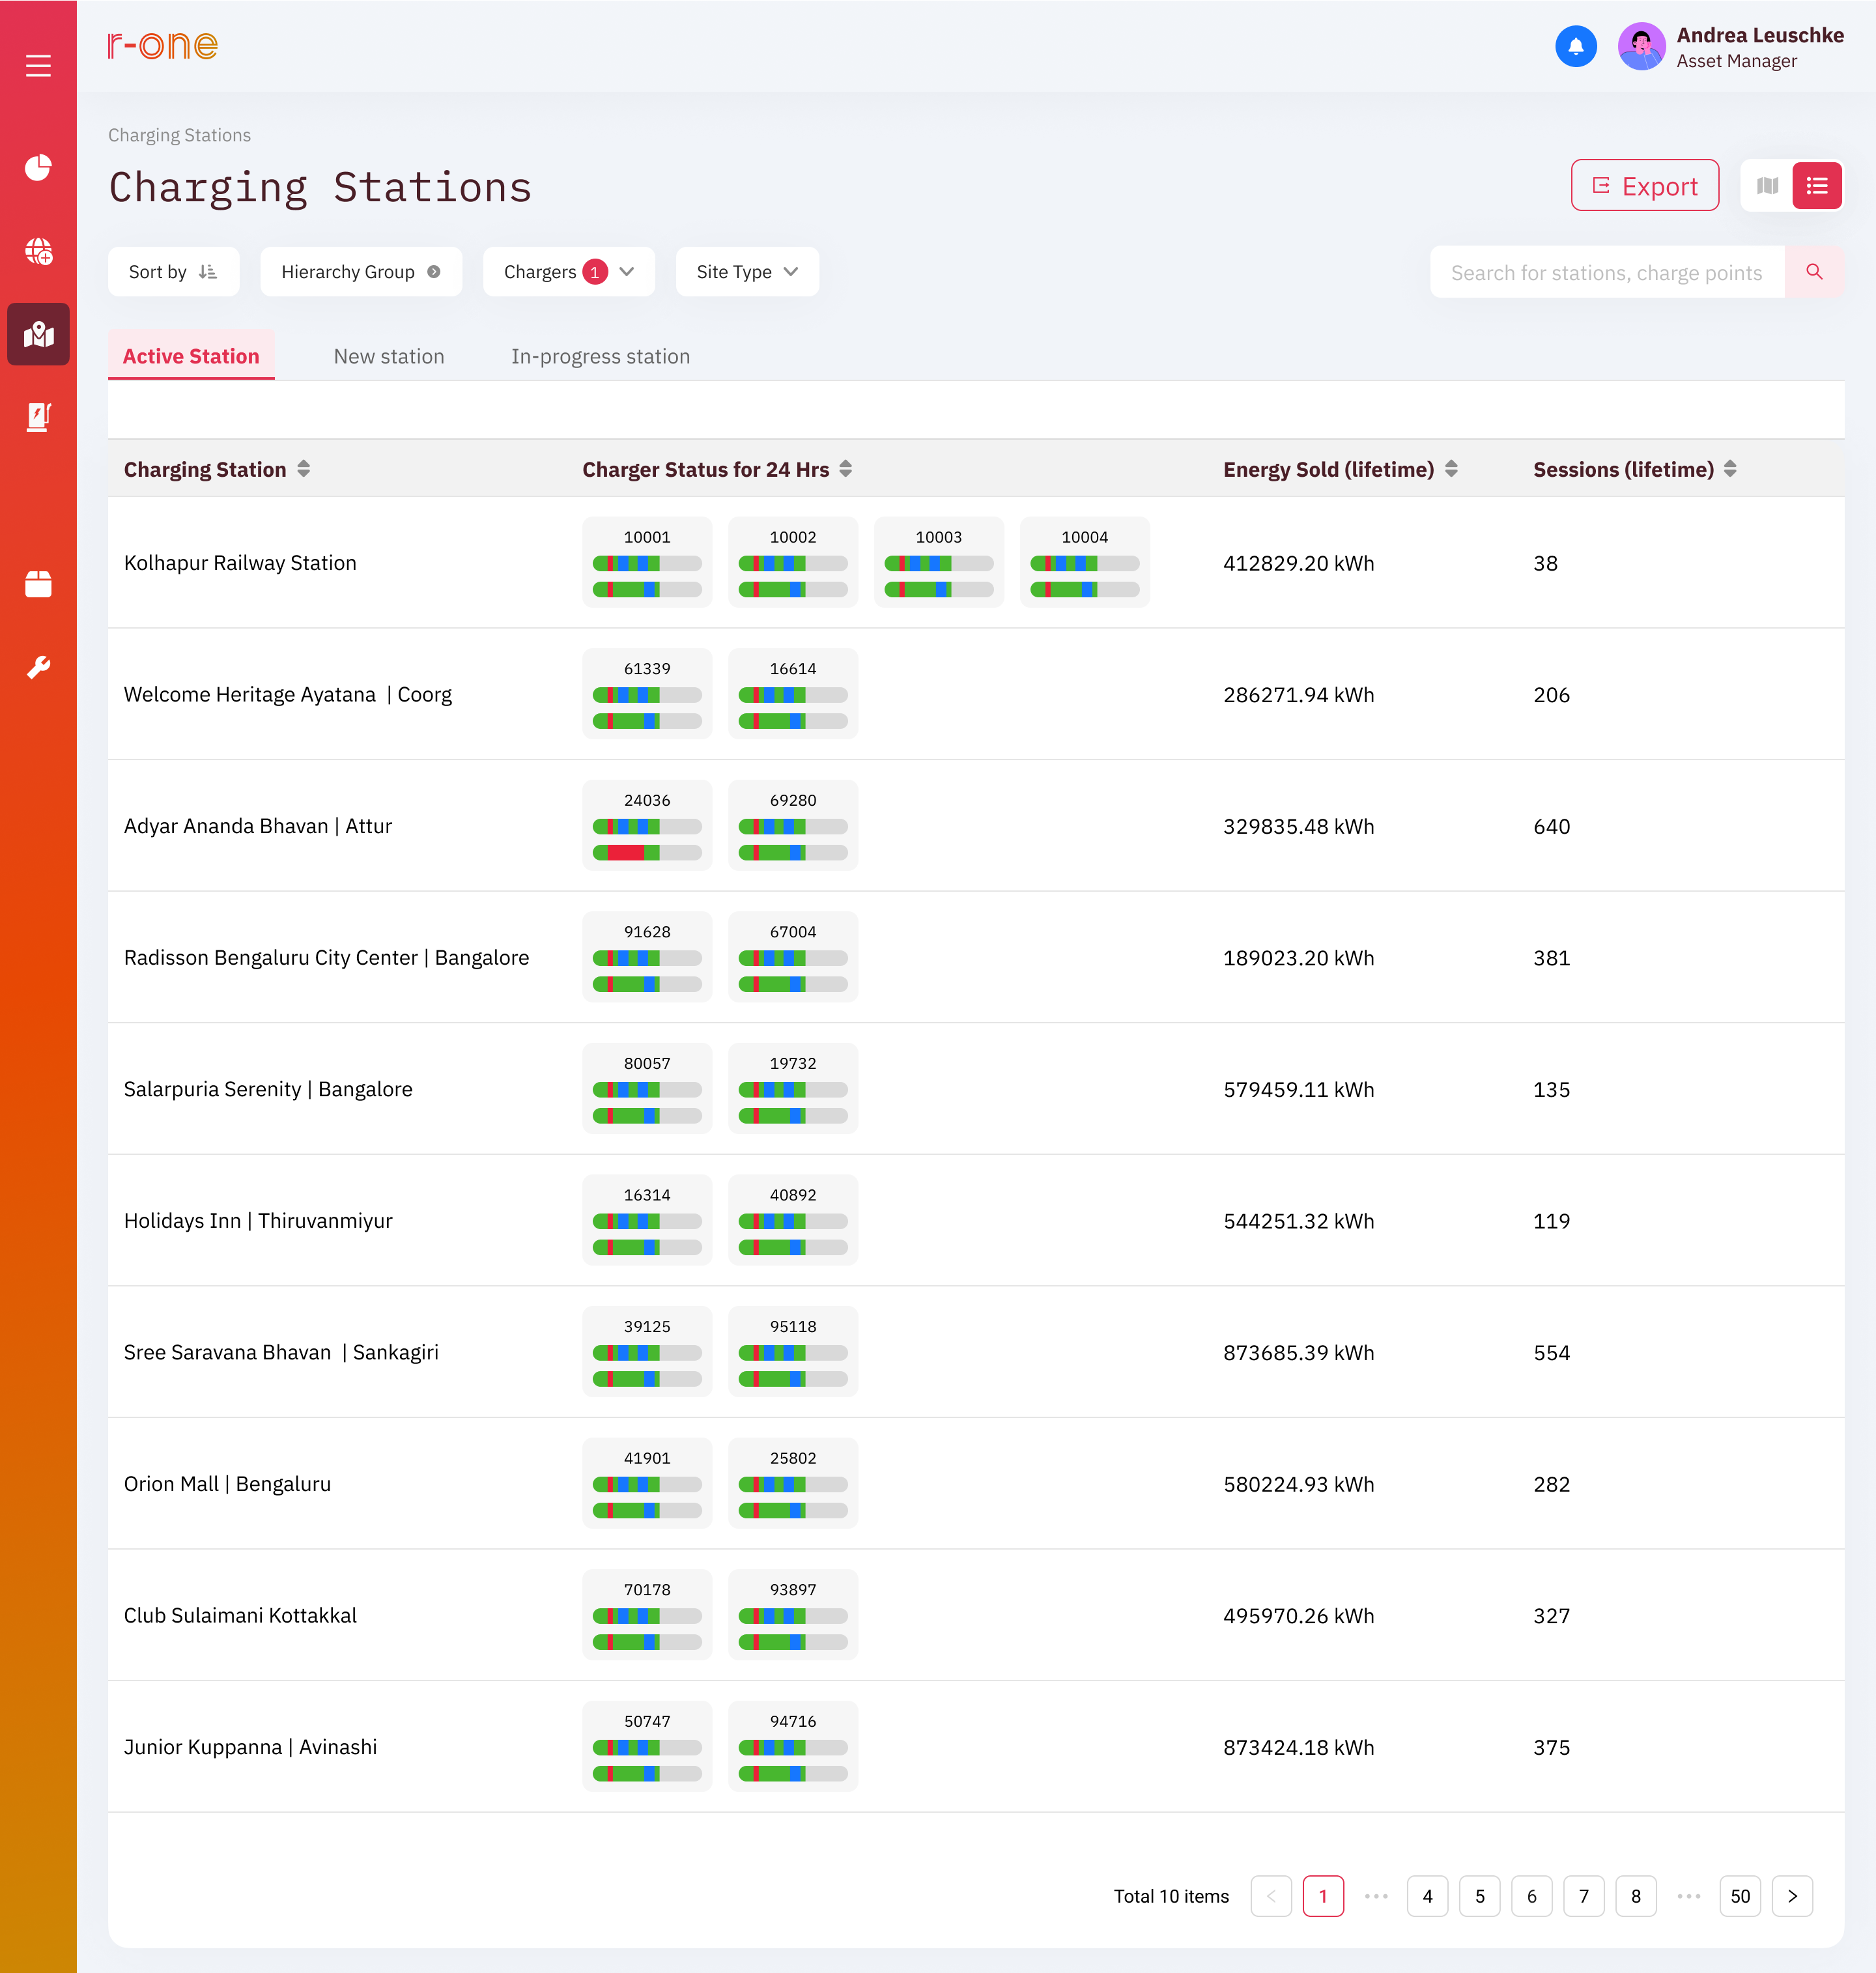Screen dimensions: 1876x1973
Task: Switch to the New station tab
Action: point(388,357)
